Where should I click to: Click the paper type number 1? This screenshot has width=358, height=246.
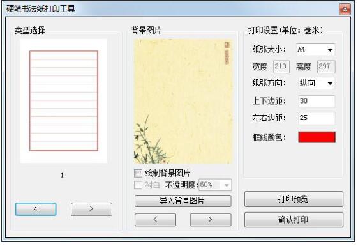63,175
